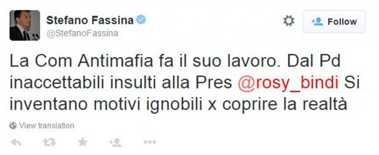Expand the three-dots more options menu
The image size is (379, 155).
149,142
